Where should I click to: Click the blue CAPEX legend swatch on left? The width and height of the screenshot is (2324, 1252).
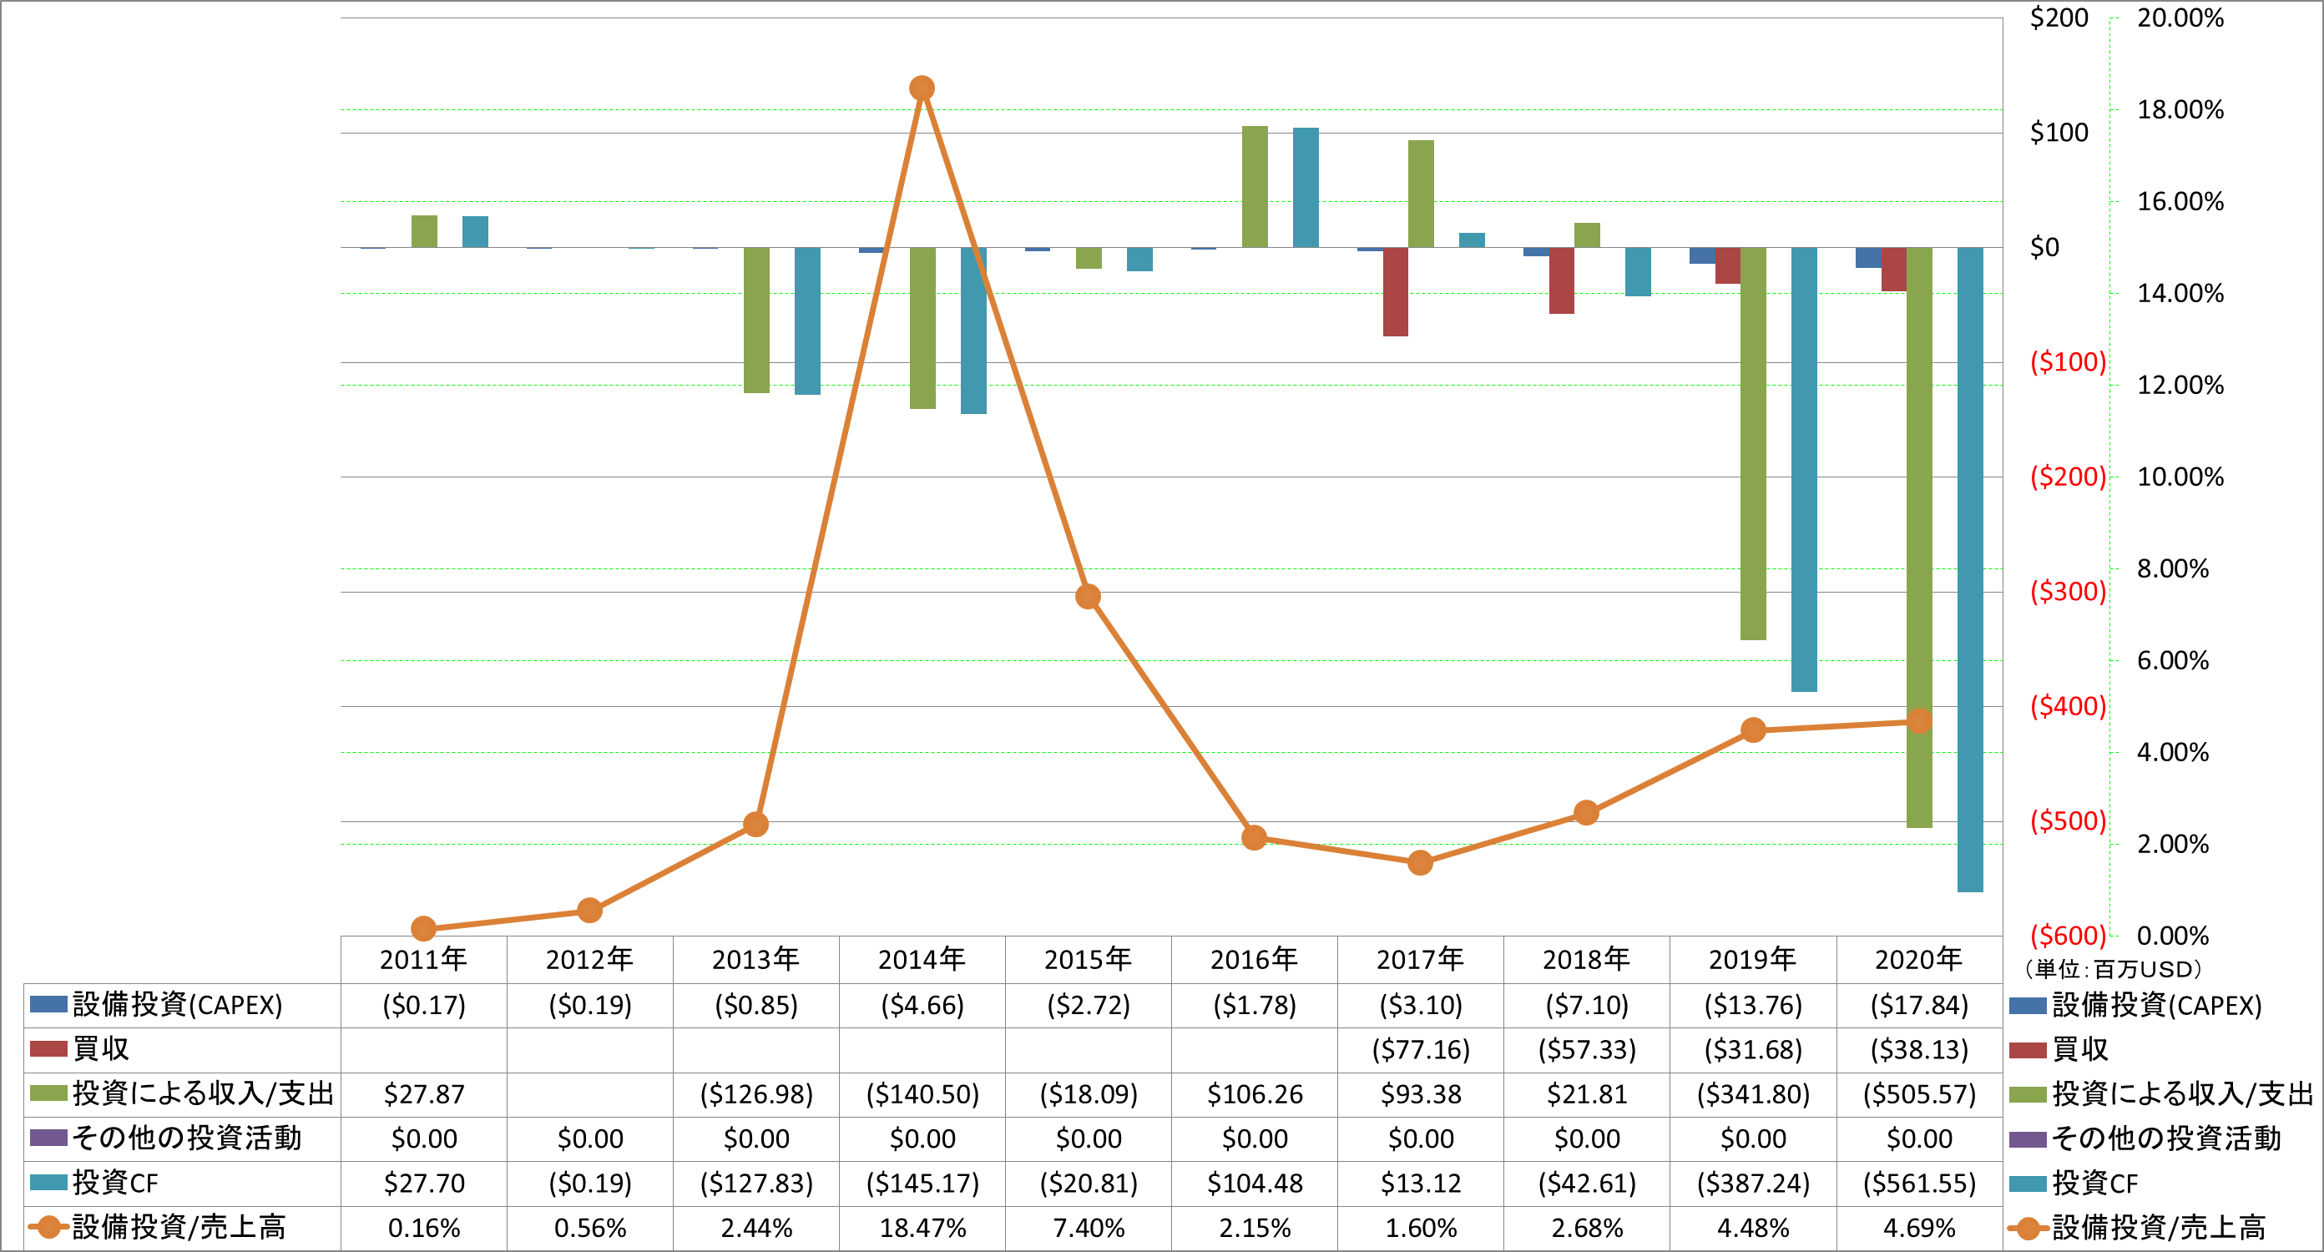48,1004
